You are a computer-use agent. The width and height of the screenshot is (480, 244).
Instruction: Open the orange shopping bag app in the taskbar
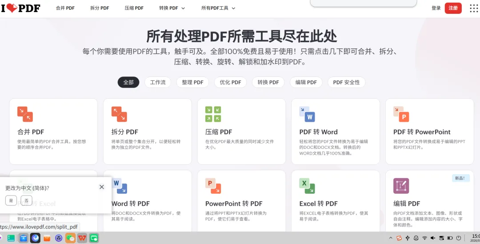pos(47,238)
